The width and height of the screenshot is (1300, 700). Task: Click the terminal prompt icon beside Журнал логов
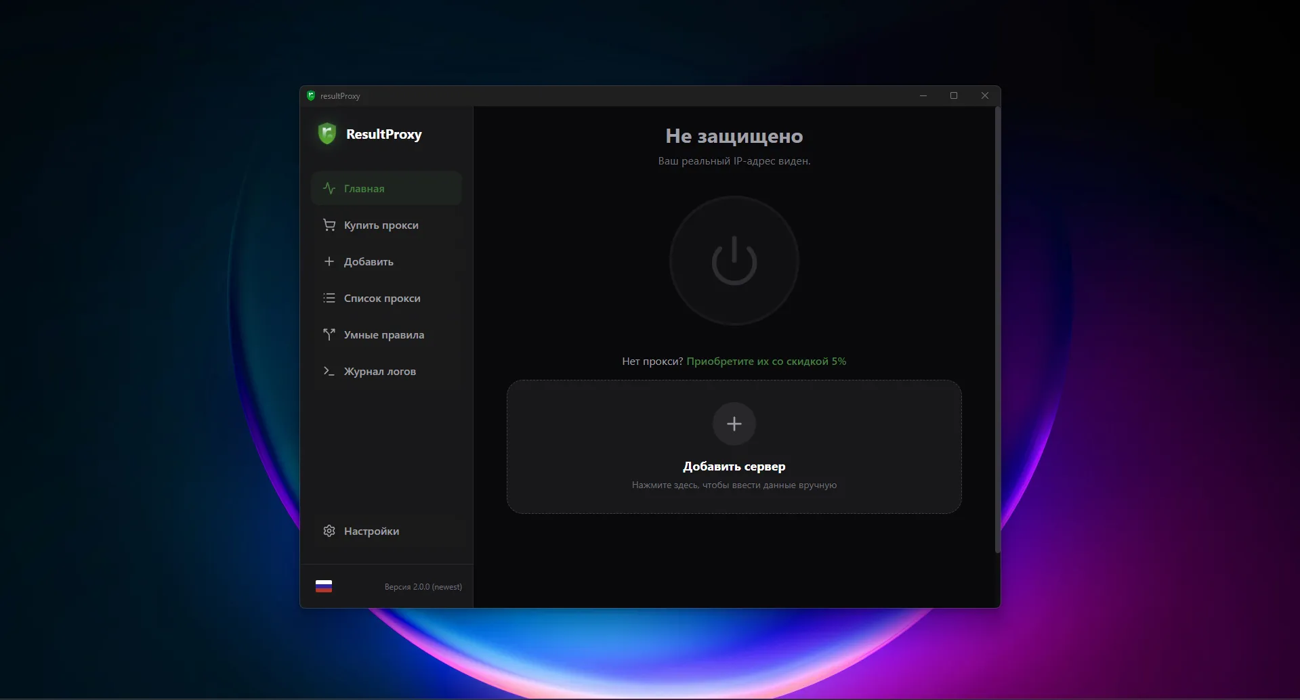coord(329,371)
